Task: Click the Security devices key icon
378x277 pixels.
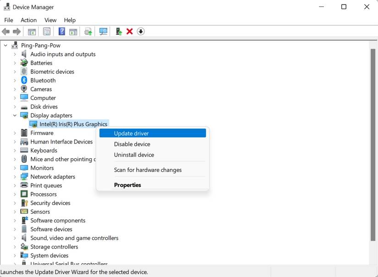Action: click(24, 203)
